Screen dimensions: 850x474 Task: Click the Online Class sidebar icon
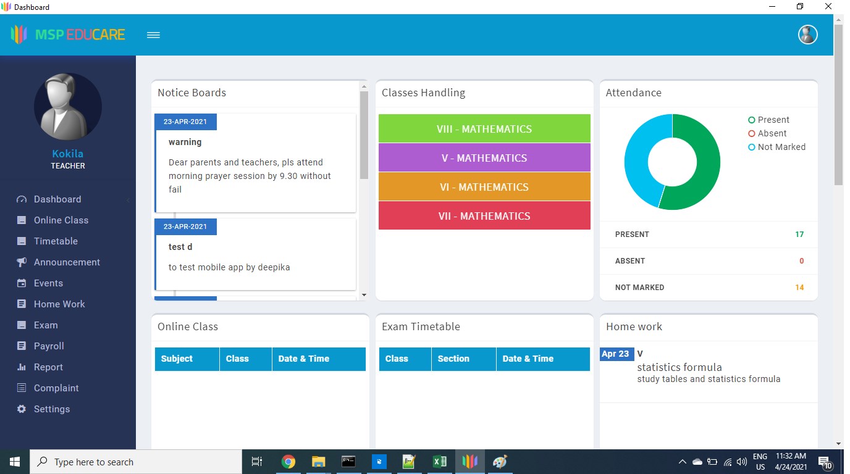pyautogui.click(x=22, y=220)
